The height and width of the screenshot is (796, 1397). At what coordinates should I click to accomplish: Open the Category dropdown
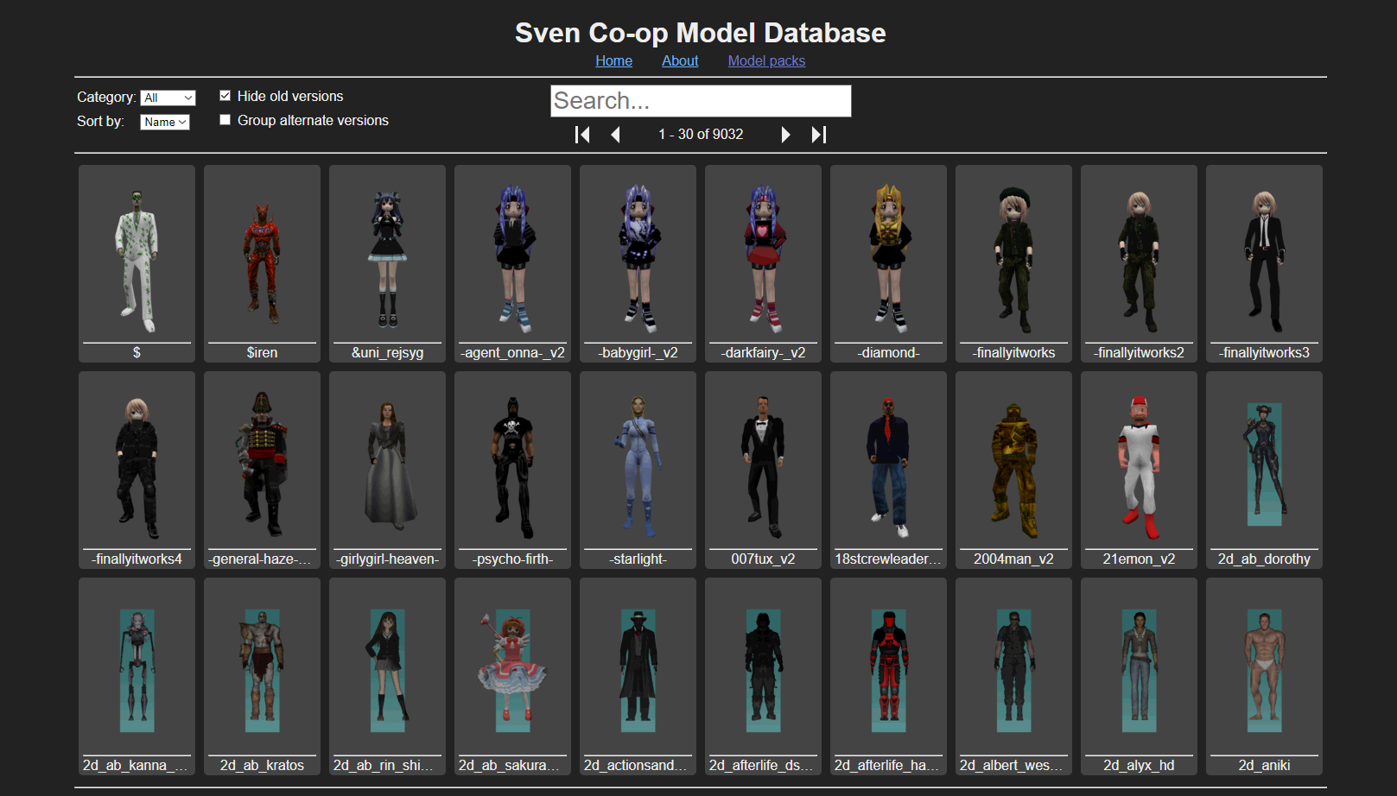click(168, 98)
